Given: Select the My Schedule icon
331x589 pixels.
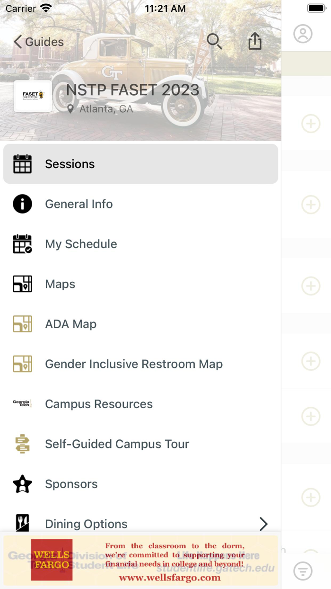Looking at the screenshot, I should pyautogui.click(x=22, y=244).
